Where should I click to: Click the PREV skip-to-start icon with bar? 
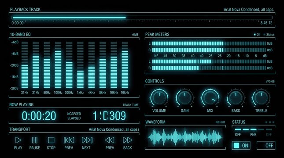[x=69, y=140]
